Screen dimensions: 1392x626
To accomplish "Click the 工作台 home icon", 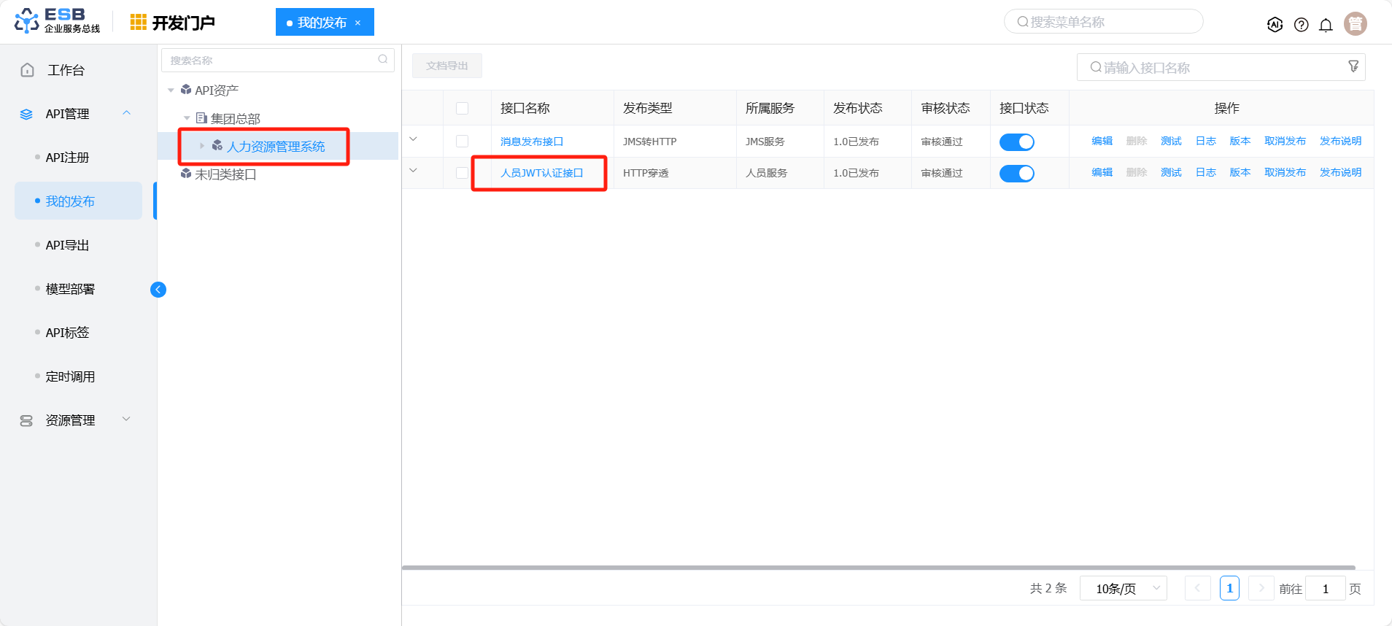I will [x=27, y=70].
